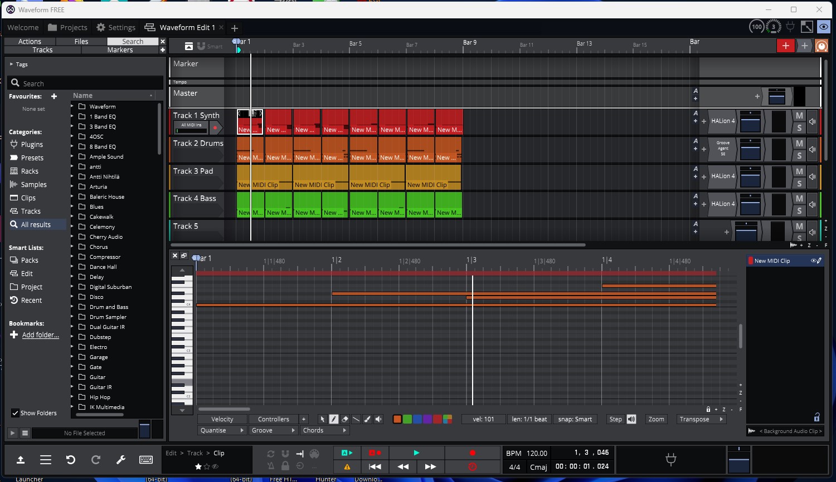Viewport: 836px width, 482px height.
Task: Click the Add folder link
Action: (40, 335)
